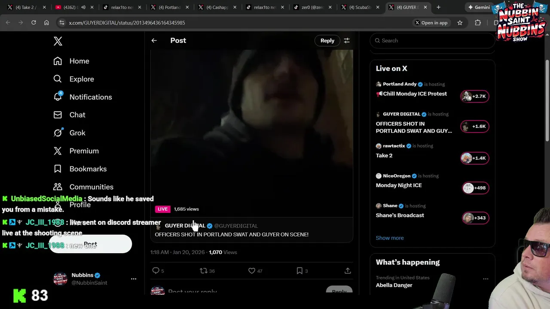Click +1.6K listeners badge
The width and height of the screenshot is (550, 309).
pyautogui.click(x=475, y=126)
